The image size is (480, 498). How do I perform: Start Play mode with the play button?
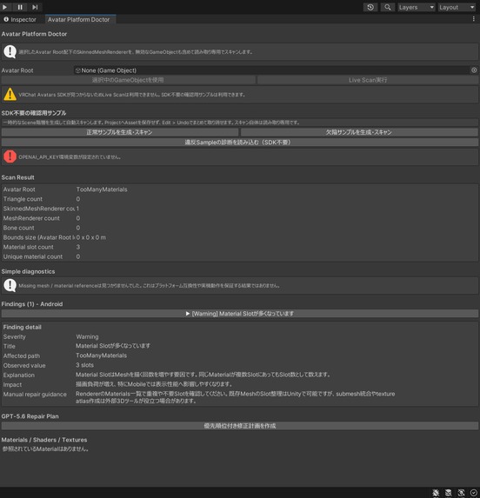click(4, 7)
